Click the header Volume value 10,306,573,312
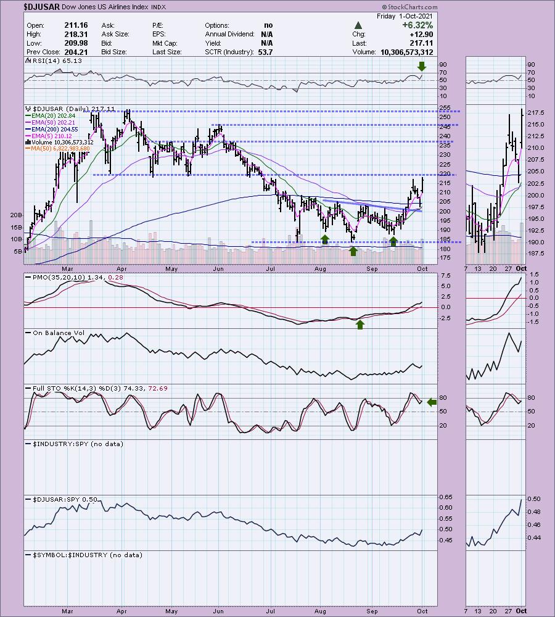 [x=407, y=52]
